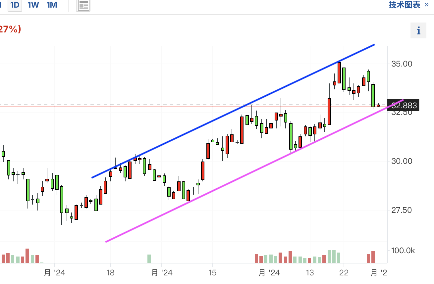
Task: Click the info 'i' button
Action: (418, 31)
